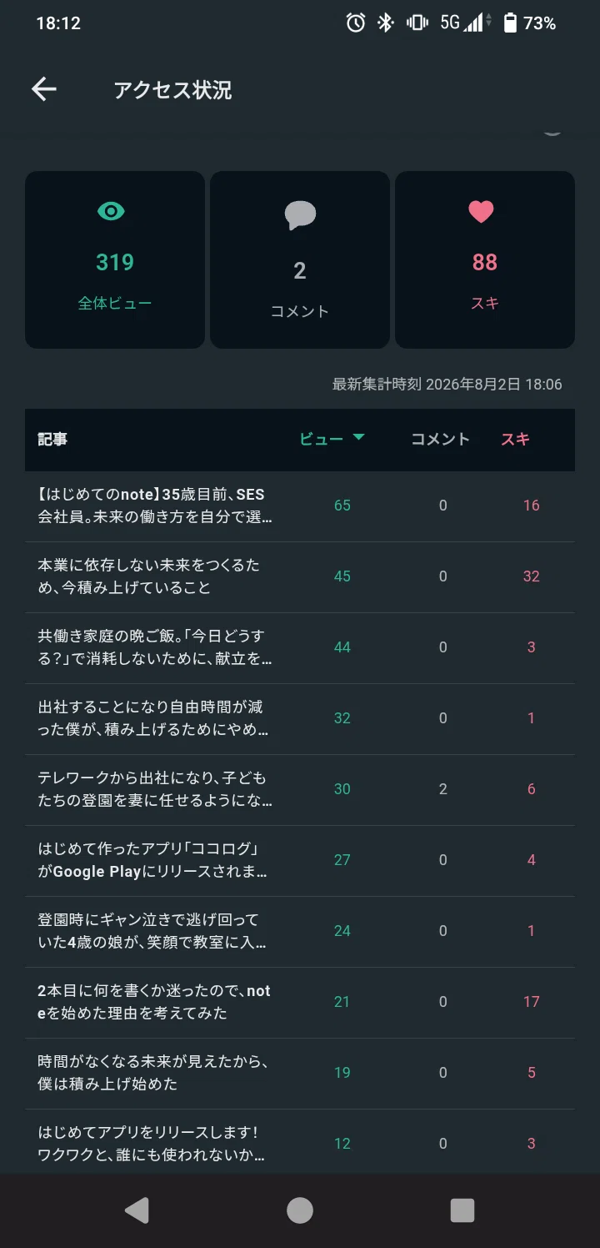The image size is (600, 1248).
Task: Open the 【はじめてのnote】35歳目前 article
Action: point(300,506)
